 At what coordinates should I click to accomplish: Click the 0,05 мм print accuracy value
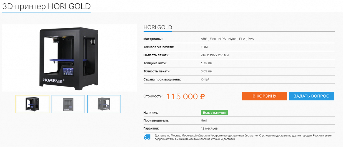click(x=206, y=71)
